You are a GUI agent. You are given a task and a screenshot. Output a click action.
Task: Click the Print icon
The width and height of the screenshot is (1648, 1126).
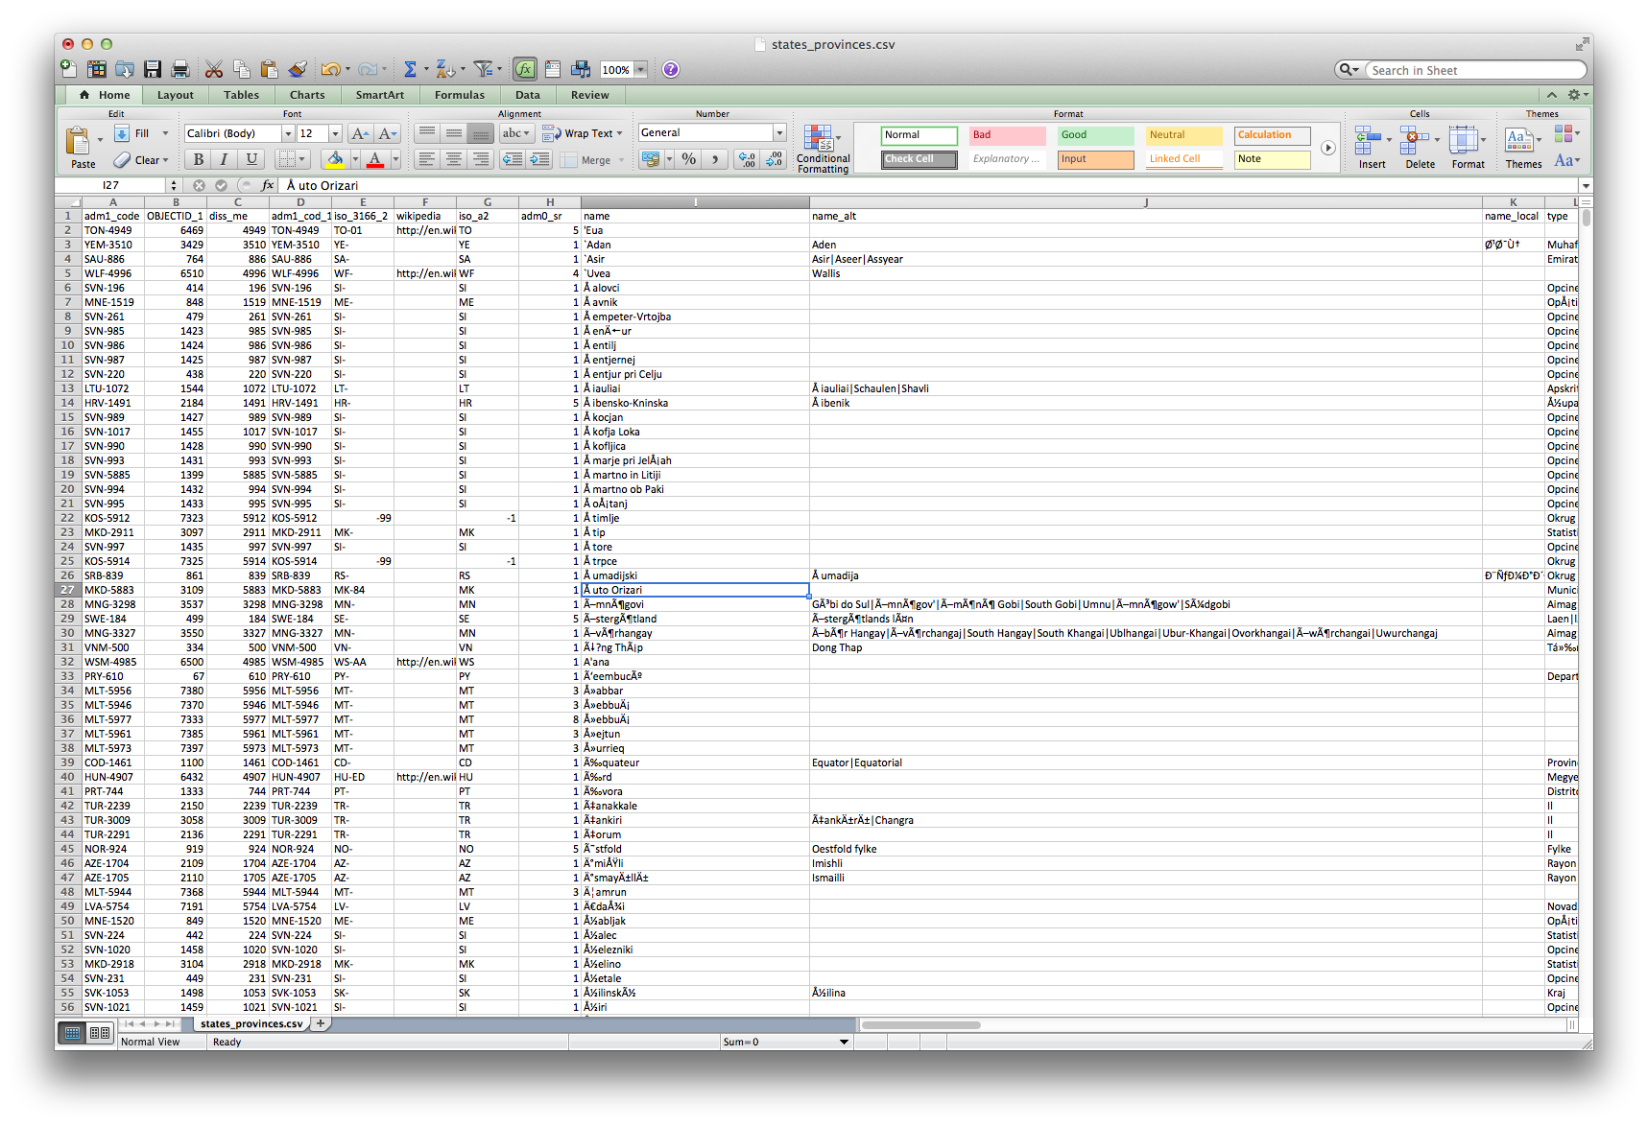[x=179, y=69]
